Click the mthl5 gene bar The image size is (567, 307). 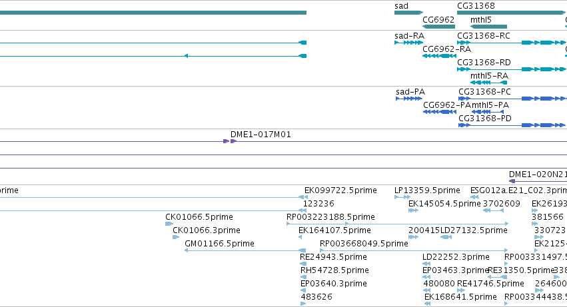coord(488,27)
